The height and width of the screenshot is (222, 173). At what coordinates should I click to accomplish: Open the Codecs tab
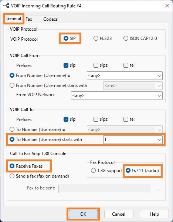50,19
